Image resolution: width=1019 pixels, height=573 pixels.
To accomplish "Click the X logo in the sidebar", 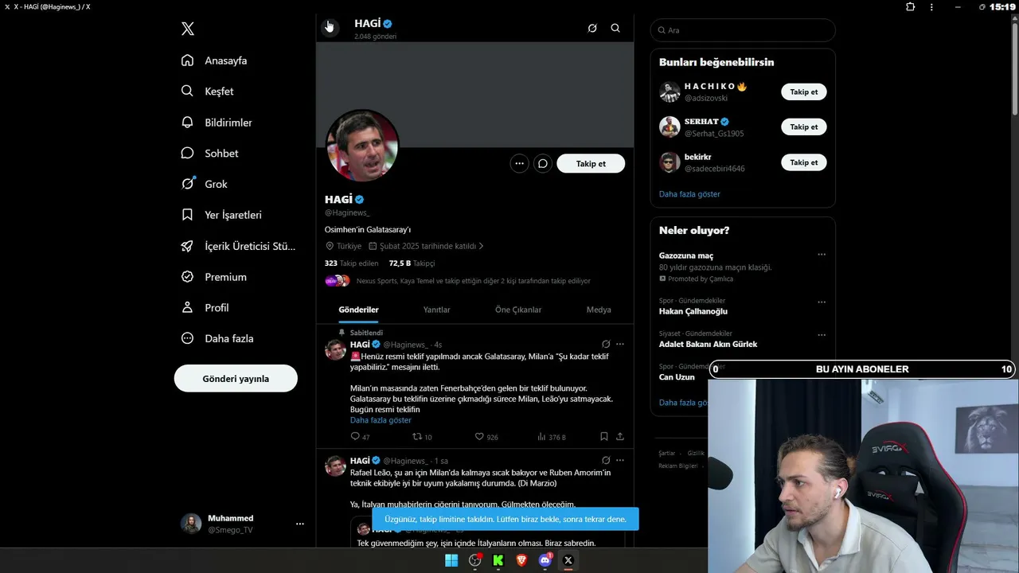I will [187, 29].
